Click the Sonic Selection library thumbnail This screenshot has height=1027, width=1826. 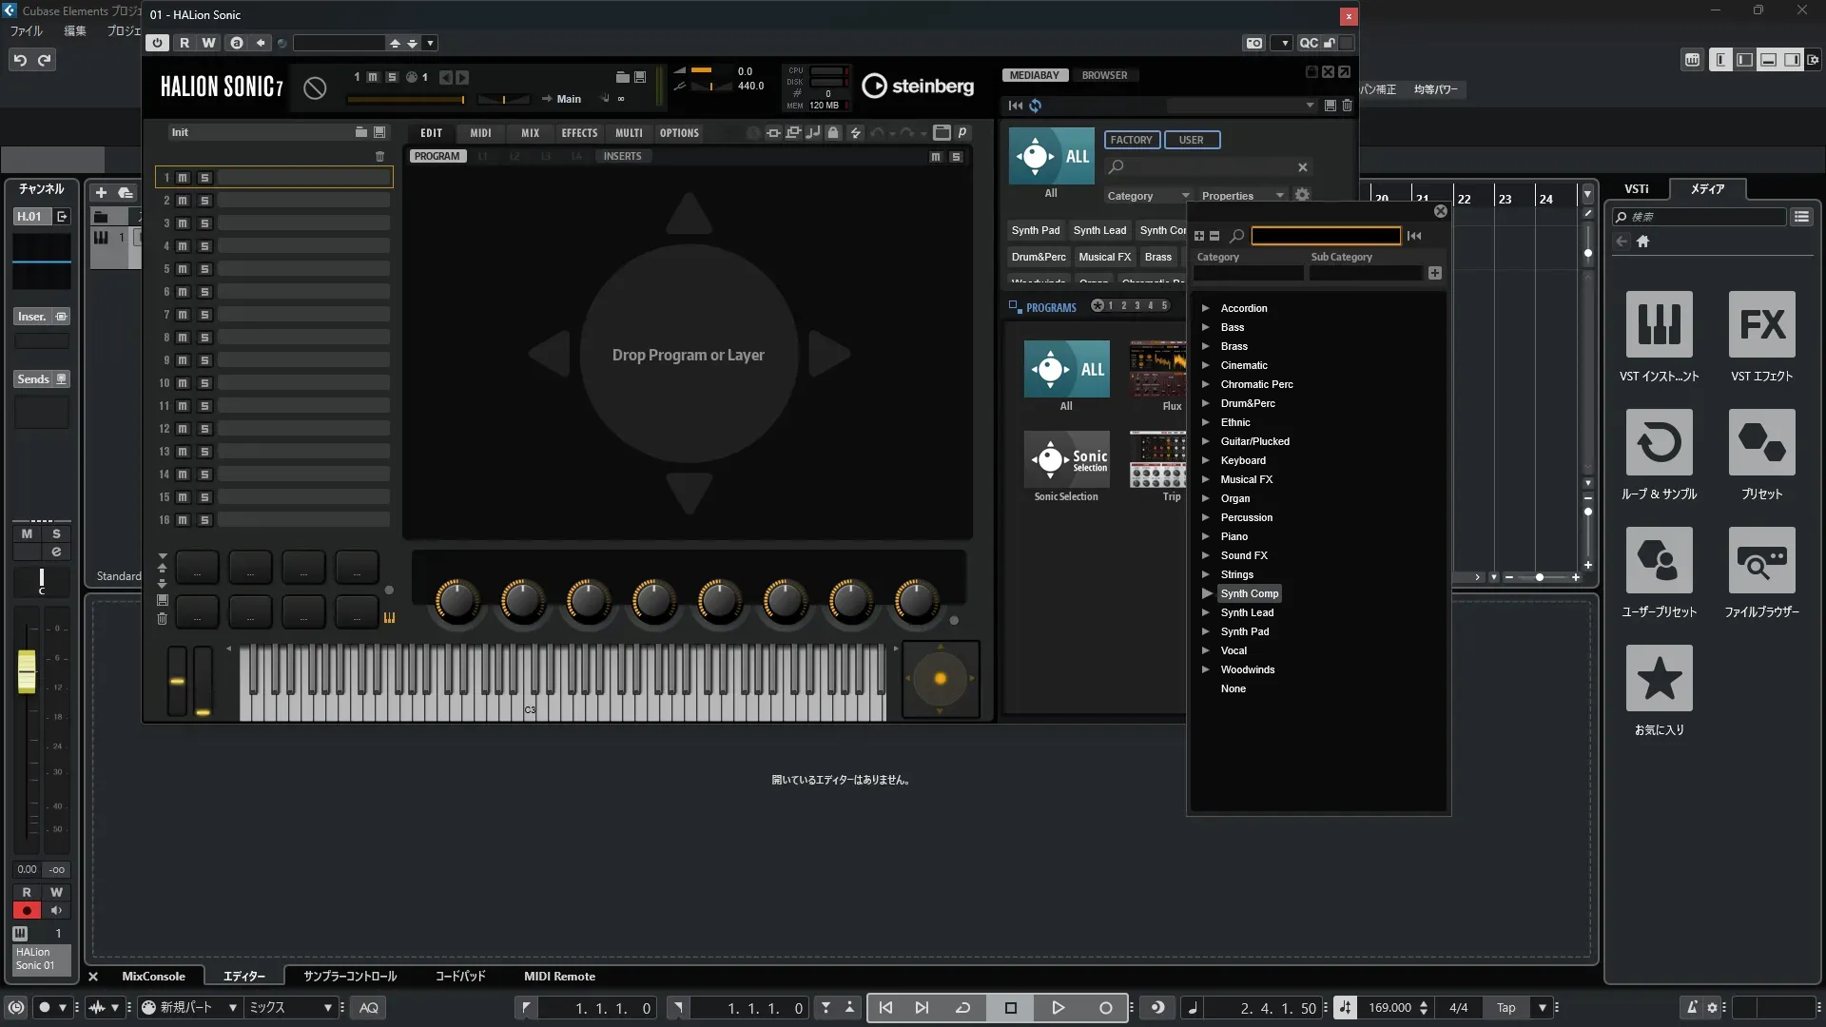point(1066,461)
